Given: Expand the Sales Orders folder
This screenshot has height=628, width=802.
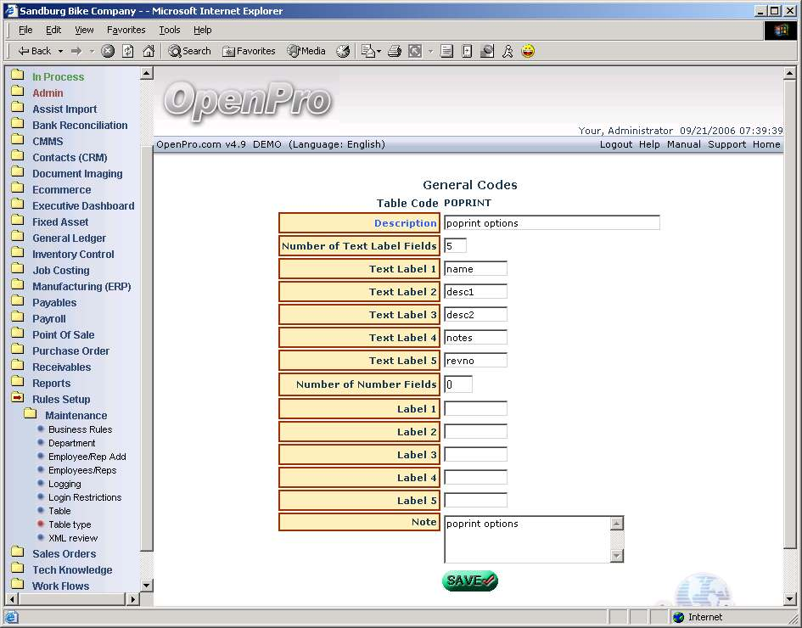Looking at the screenshot, I should [x=64, y=554].
